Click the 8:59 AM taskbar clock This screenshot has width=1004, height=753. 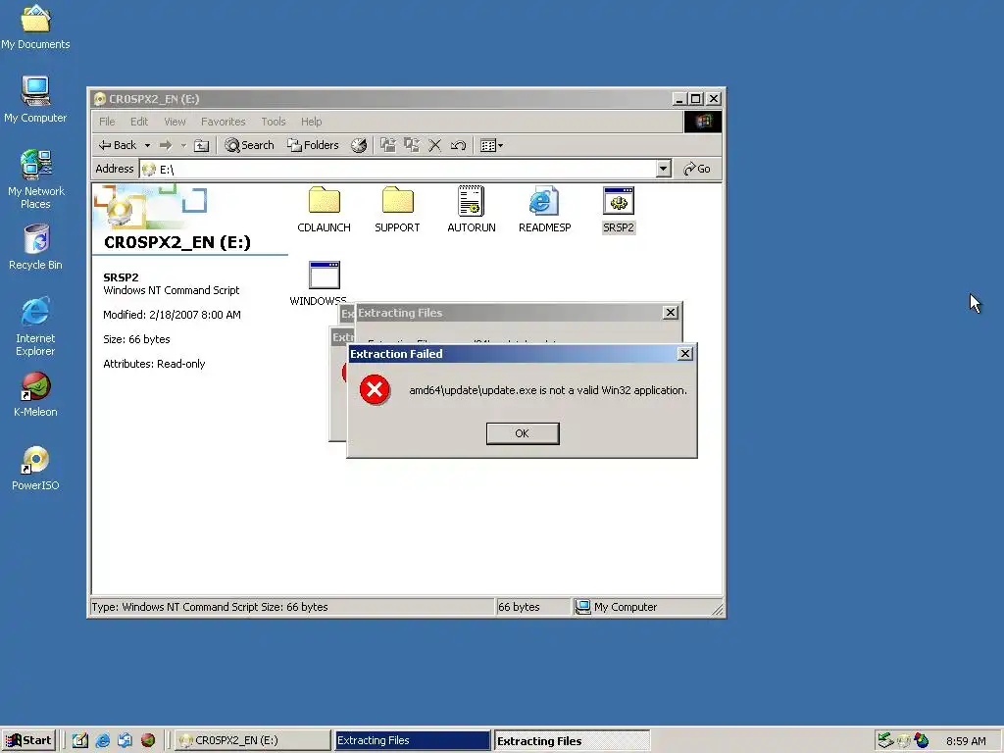coord(966,741)
